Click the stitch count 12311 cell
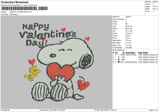The image size is (159, 112). [122, 62]
